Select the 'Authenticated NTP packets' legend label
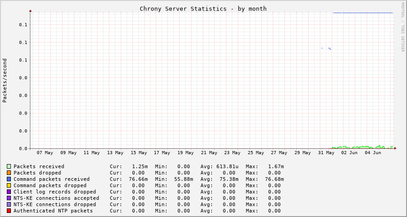The image size is (407, 217). pyautogui.click(x=53, y=211)
